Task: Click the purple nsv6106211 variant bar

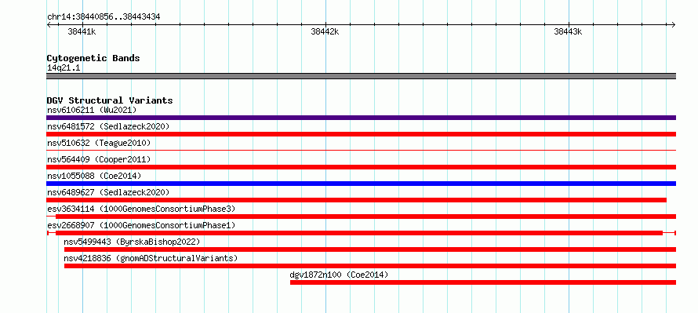Action: coord(361,118)
